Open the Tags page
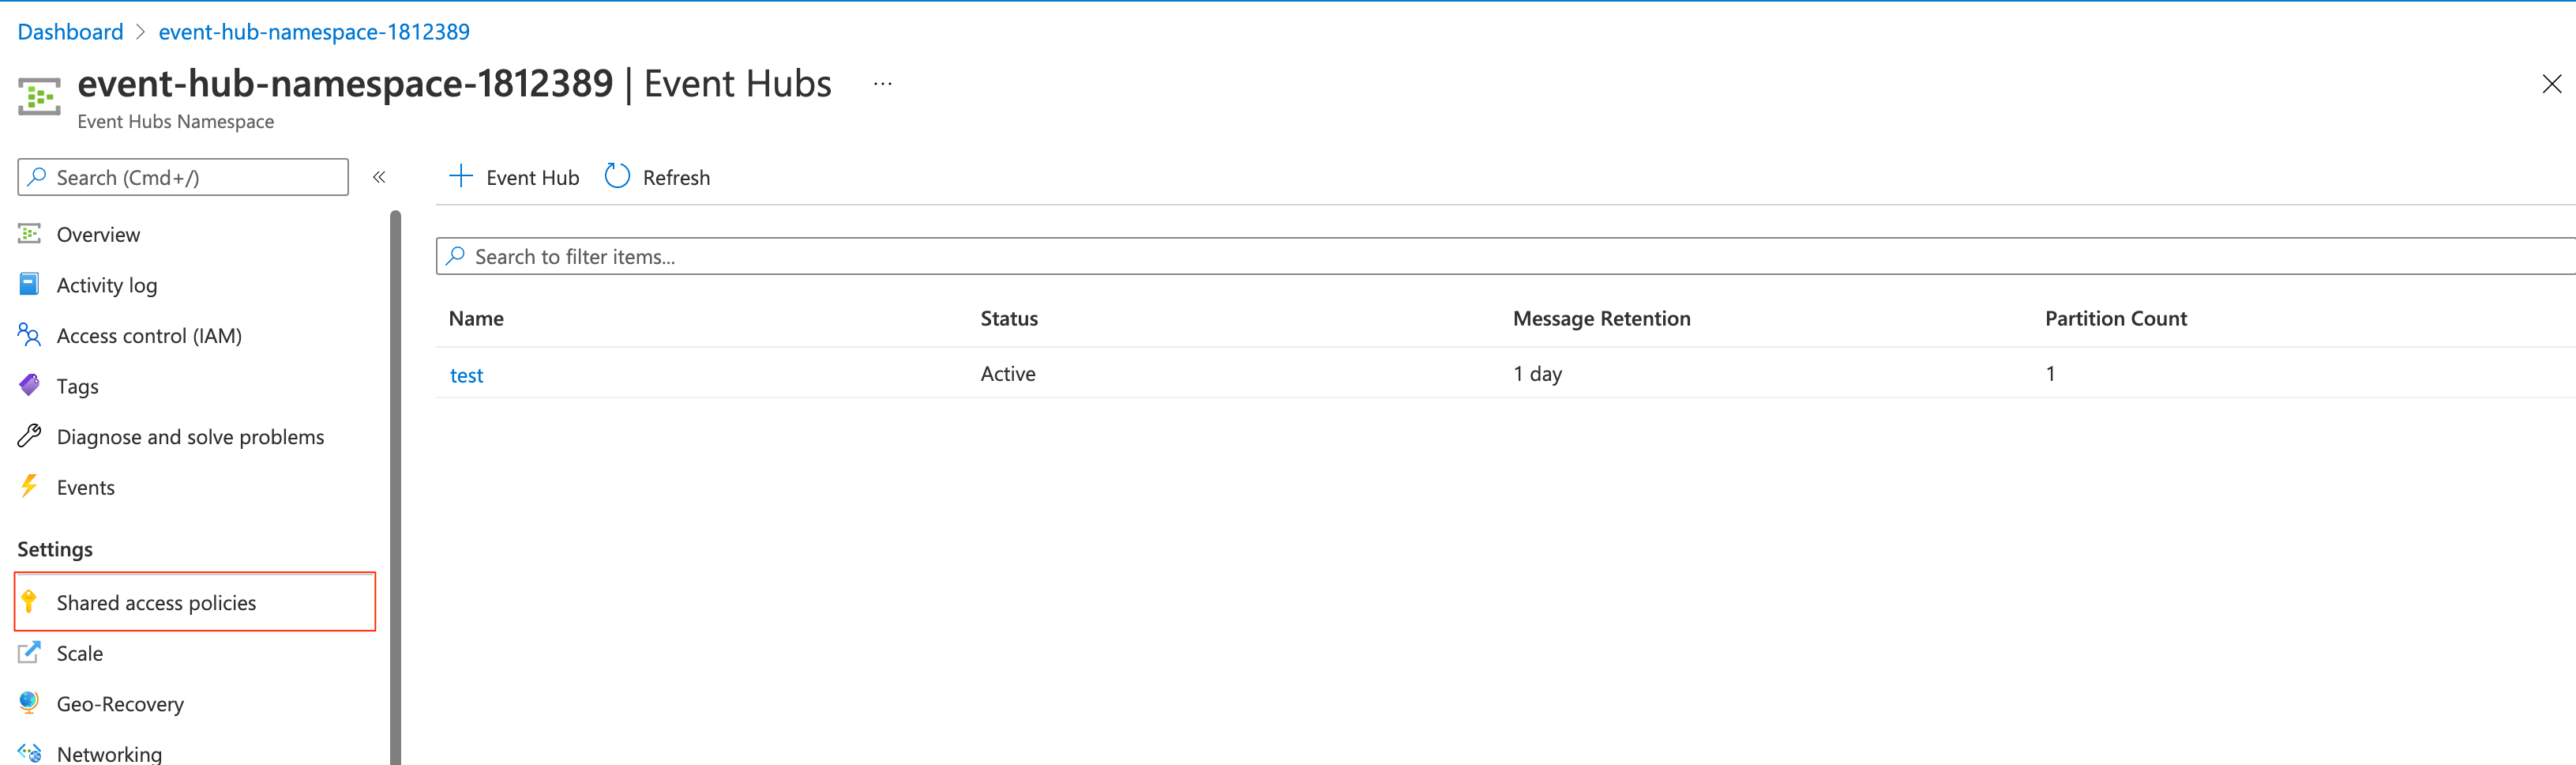Screen dimensions: 2576x765 pyautogui.click(x=78, y=386)
